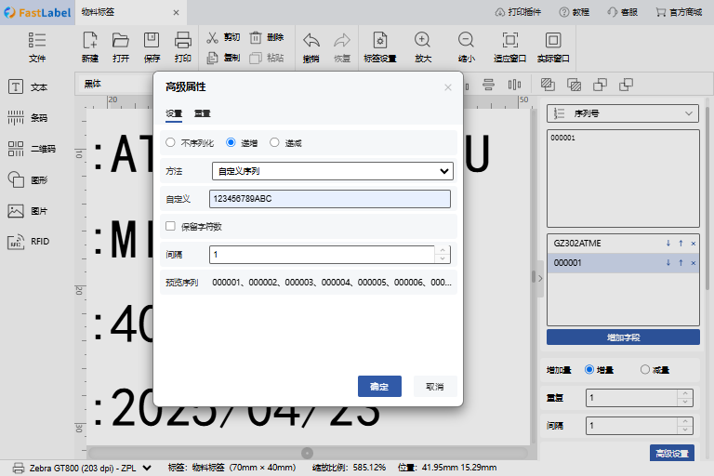Move GZ302ATME field down

point(668,244)
